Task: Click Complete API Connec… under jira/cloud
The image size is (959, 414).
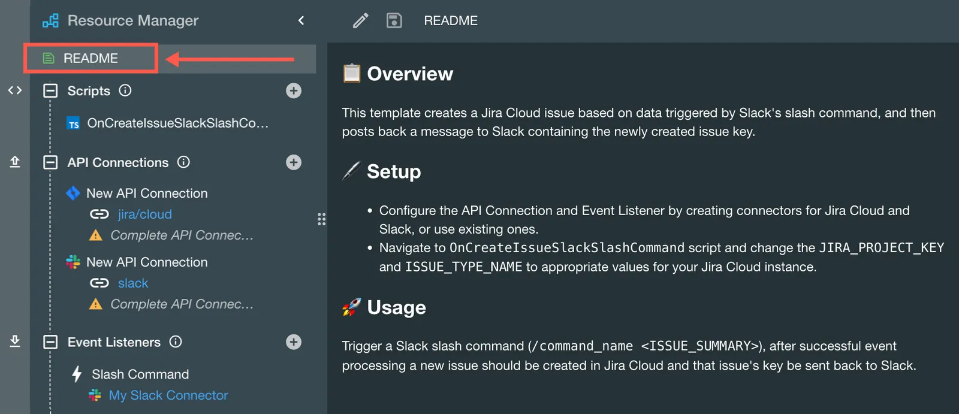Action: 182,235
